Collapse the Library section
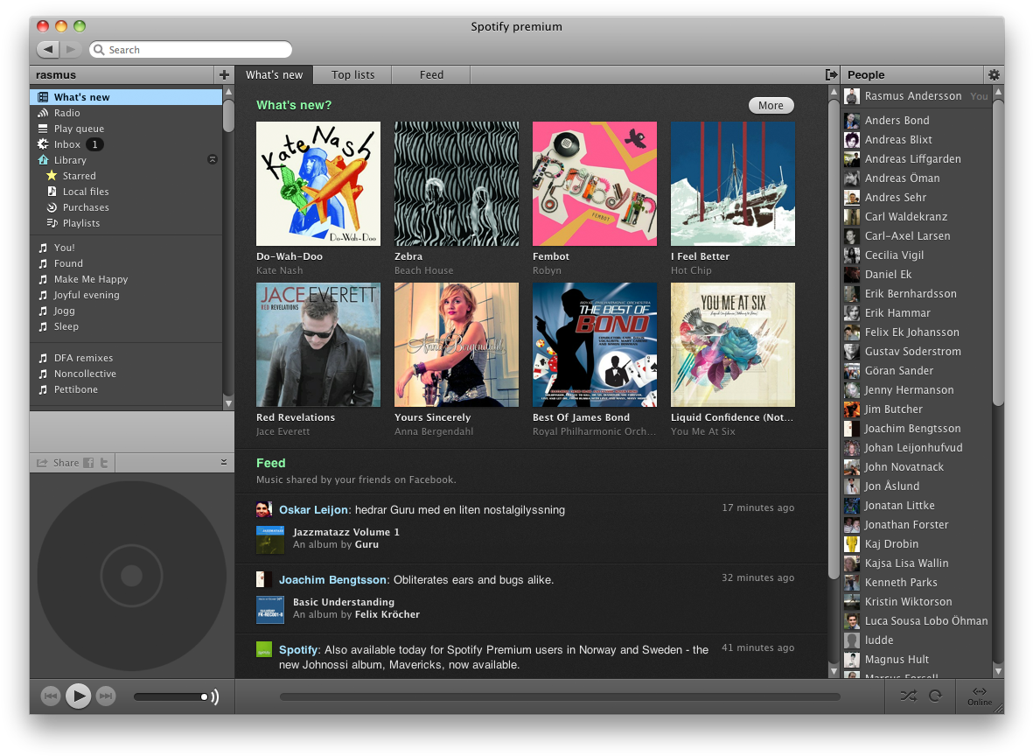The width and height of the screenshot is (1033, 756). tap(212, 159)
